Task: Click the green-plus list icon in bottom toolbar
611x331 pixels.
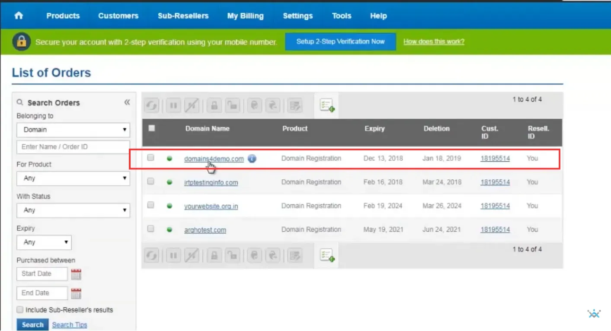Action: point(327,255)
